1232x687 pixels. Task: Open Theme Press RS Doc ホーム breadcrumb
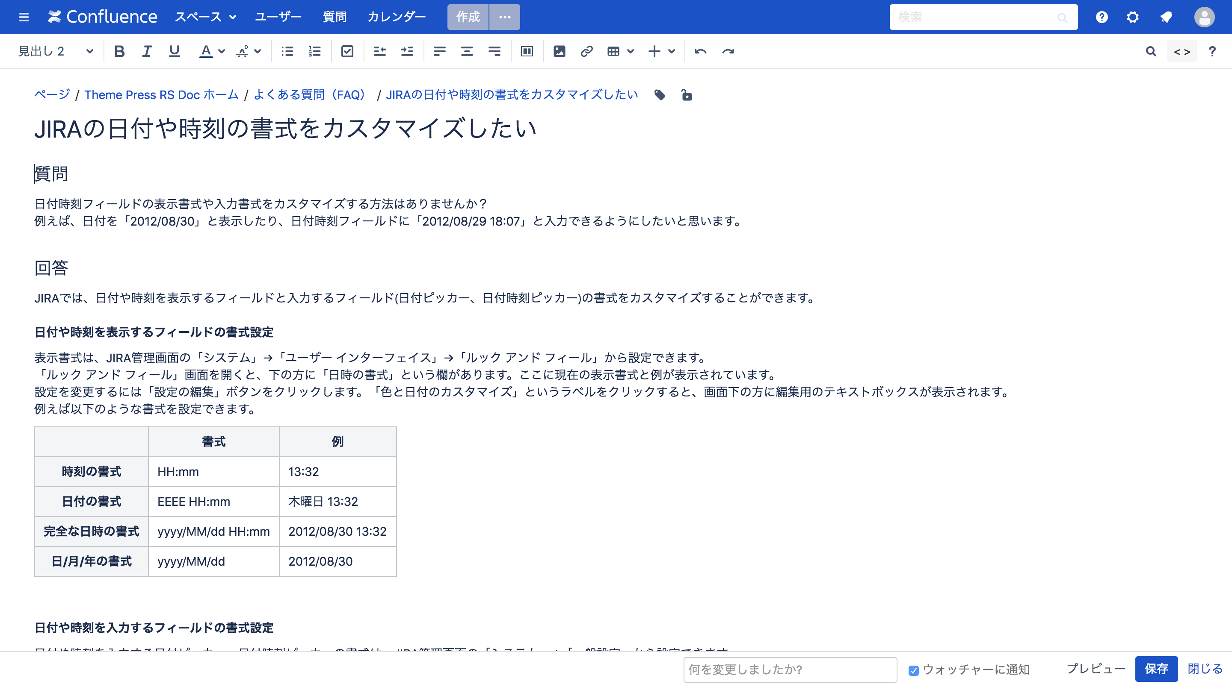click(162, 94)
